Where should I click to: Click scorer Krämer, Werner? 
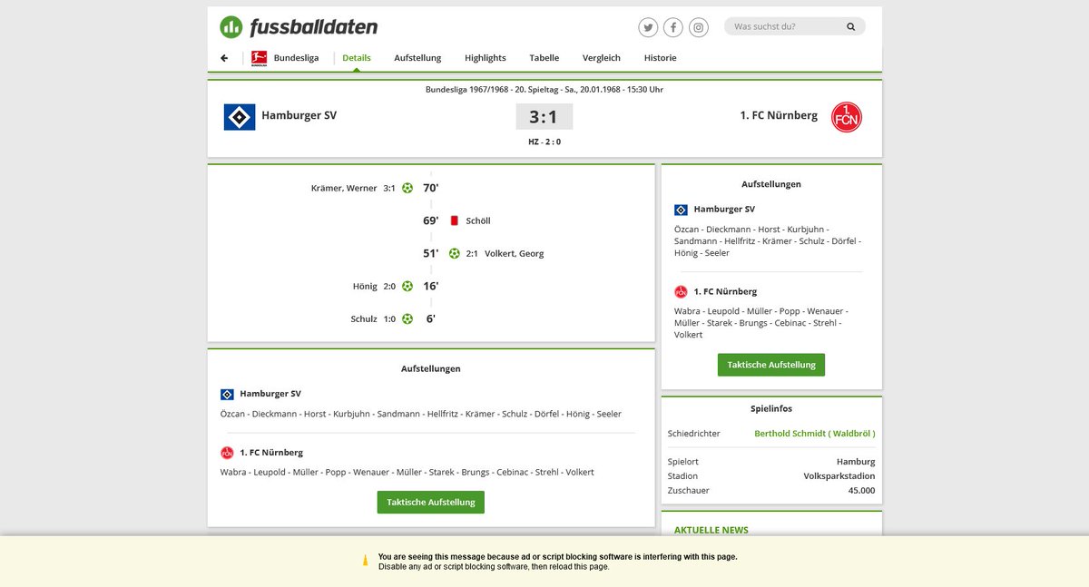click(x=343, y=189)
